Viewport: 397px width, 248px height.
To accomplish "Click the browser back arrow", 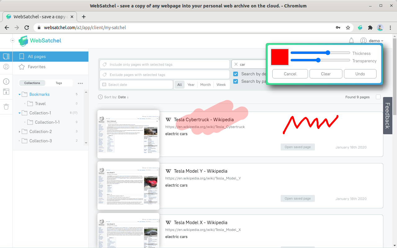I will (x=7, y=28).
